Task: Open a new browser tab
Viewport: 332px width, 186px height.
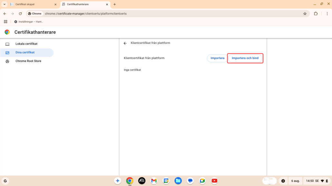Action: tap(114, 4)
